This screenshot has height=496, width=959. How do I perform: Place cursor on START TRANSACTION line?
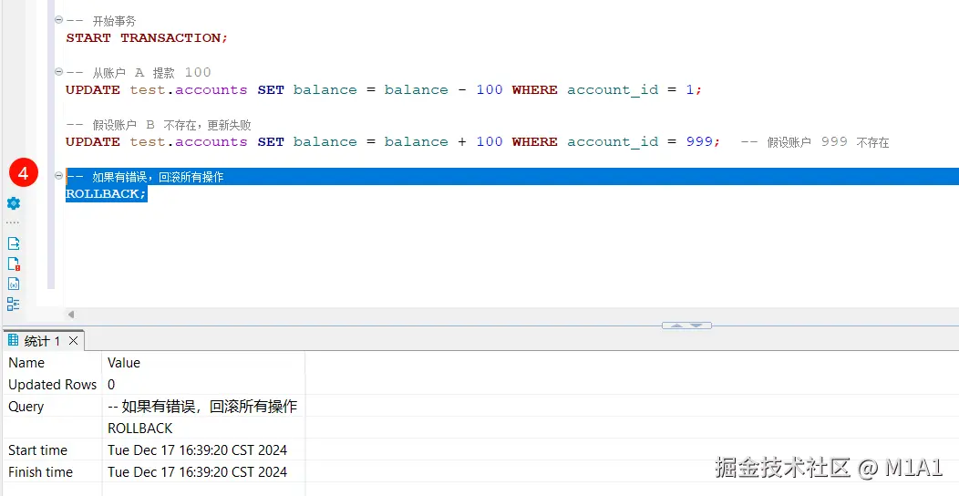click(x=147, y=38)
